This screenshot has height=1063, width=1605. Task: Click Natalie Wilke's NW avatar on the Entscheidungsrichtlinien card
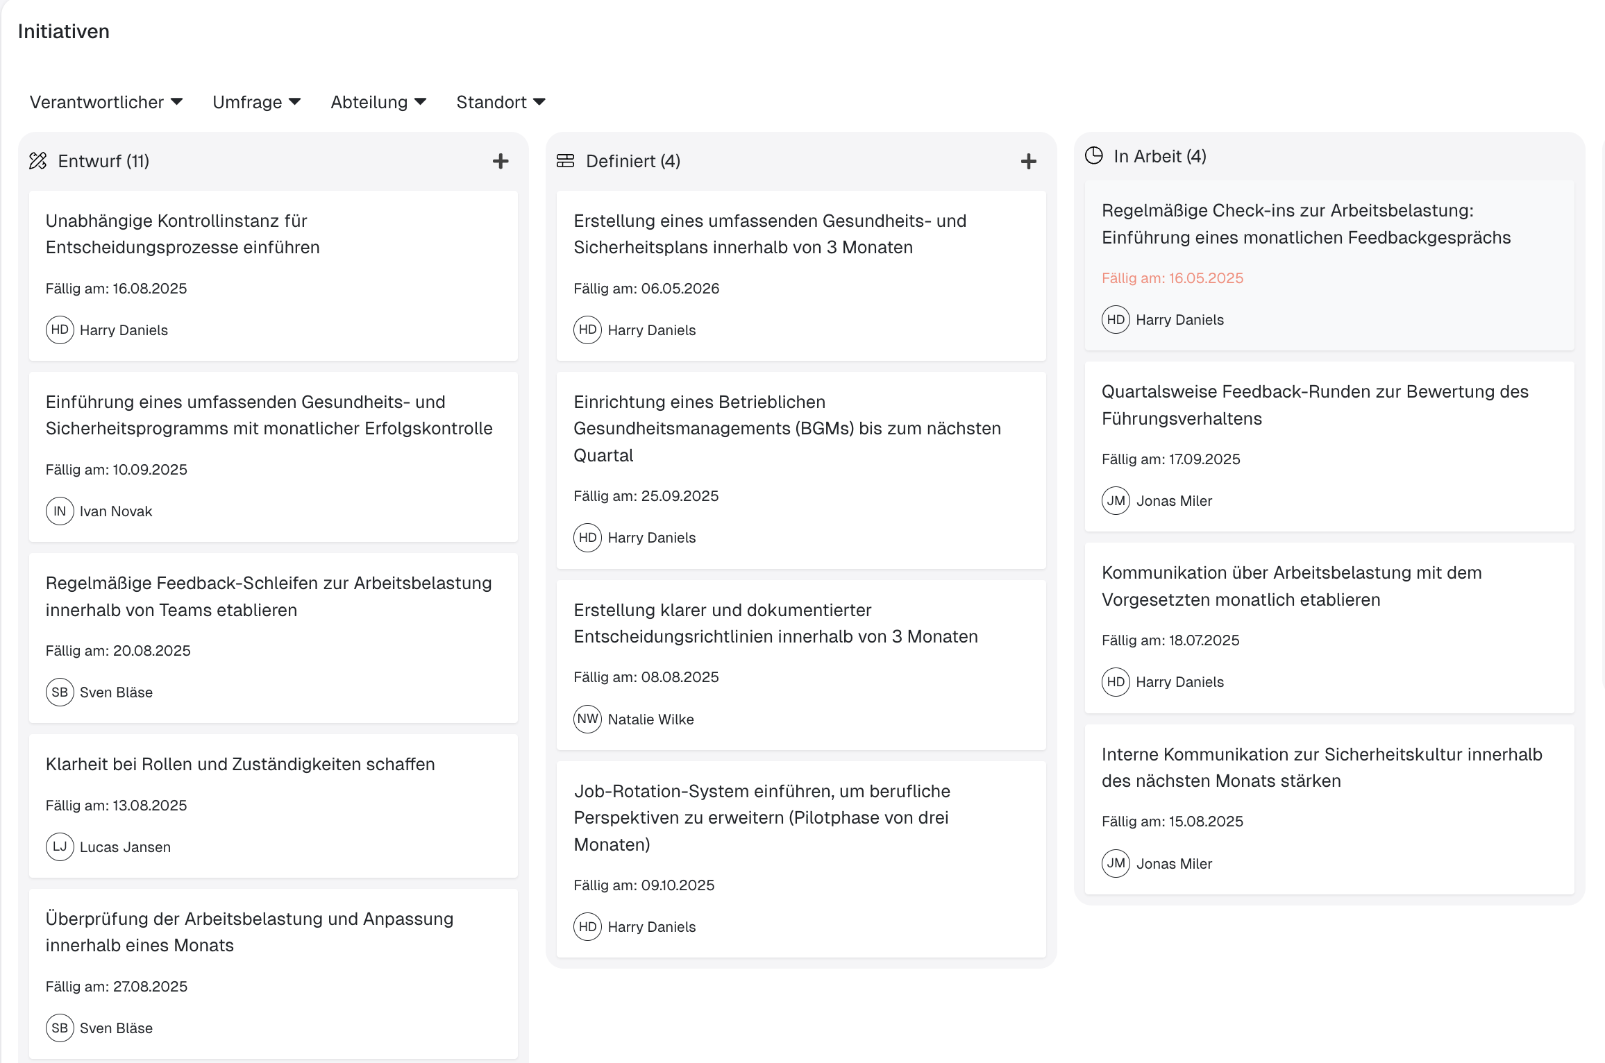click(587, 719)
